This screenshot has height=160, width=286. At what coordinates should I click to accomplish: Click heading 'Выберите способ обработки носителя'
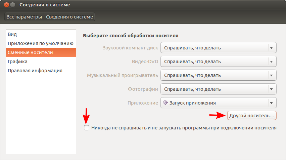131,36
